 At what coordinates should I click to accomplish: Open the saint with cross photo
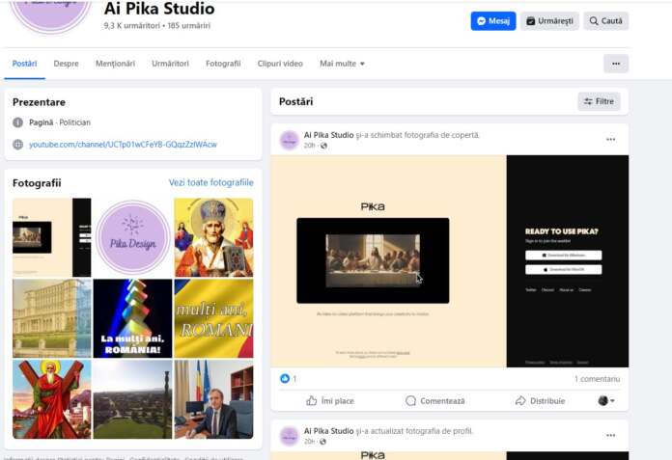[x=52, y=399]
